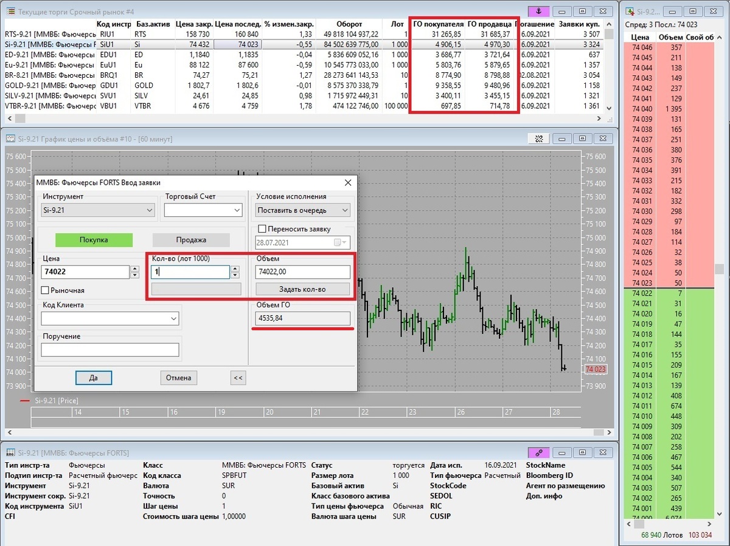This screenshot has width=730, height=546.
Task: Click the Задать кол-во button
Action: 303,289
